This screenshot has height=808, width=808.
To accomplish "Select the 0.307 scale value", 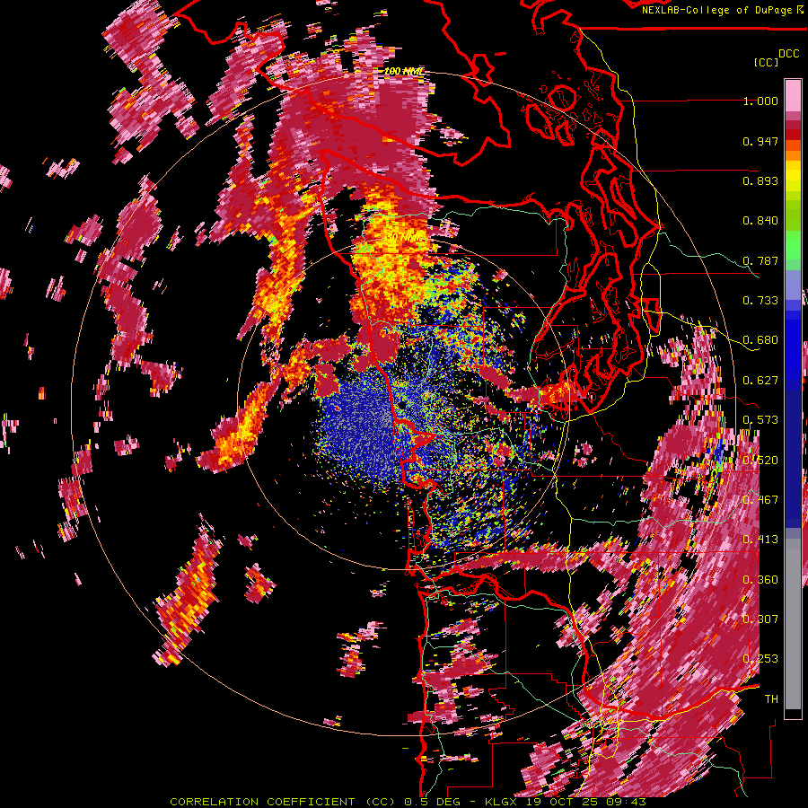I will click(x=760, y=619).
